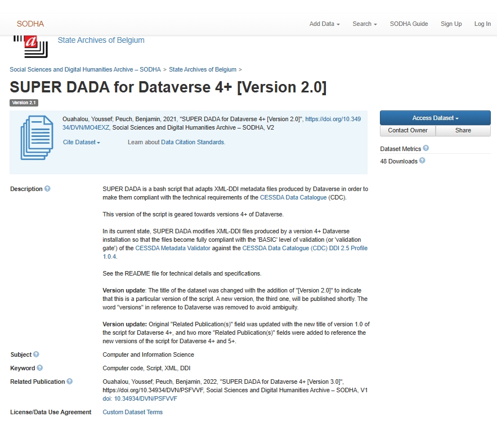Viewport: 497px width, 430px height.
Task: Click the dataset documents icon
Action: [37, 138]
